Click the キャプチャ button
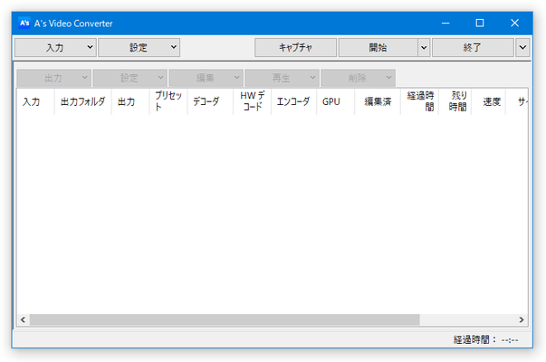The image size is (546, 362). (295, 47)
